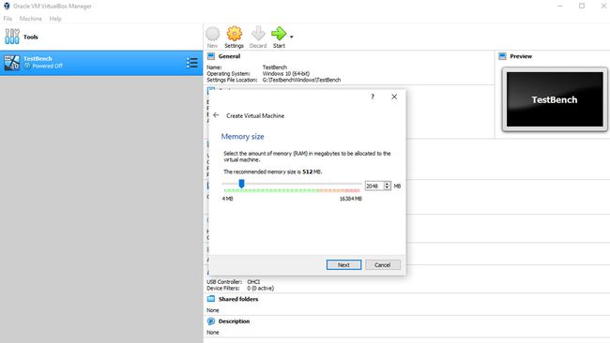This screenshot has height=343, width=610.
Task: Click the USB Controller OHCI value
Action: [253, 282]
